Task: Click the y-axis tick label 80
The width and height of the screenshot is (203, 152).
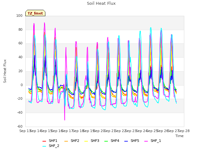Action: (x=20, y=29)
